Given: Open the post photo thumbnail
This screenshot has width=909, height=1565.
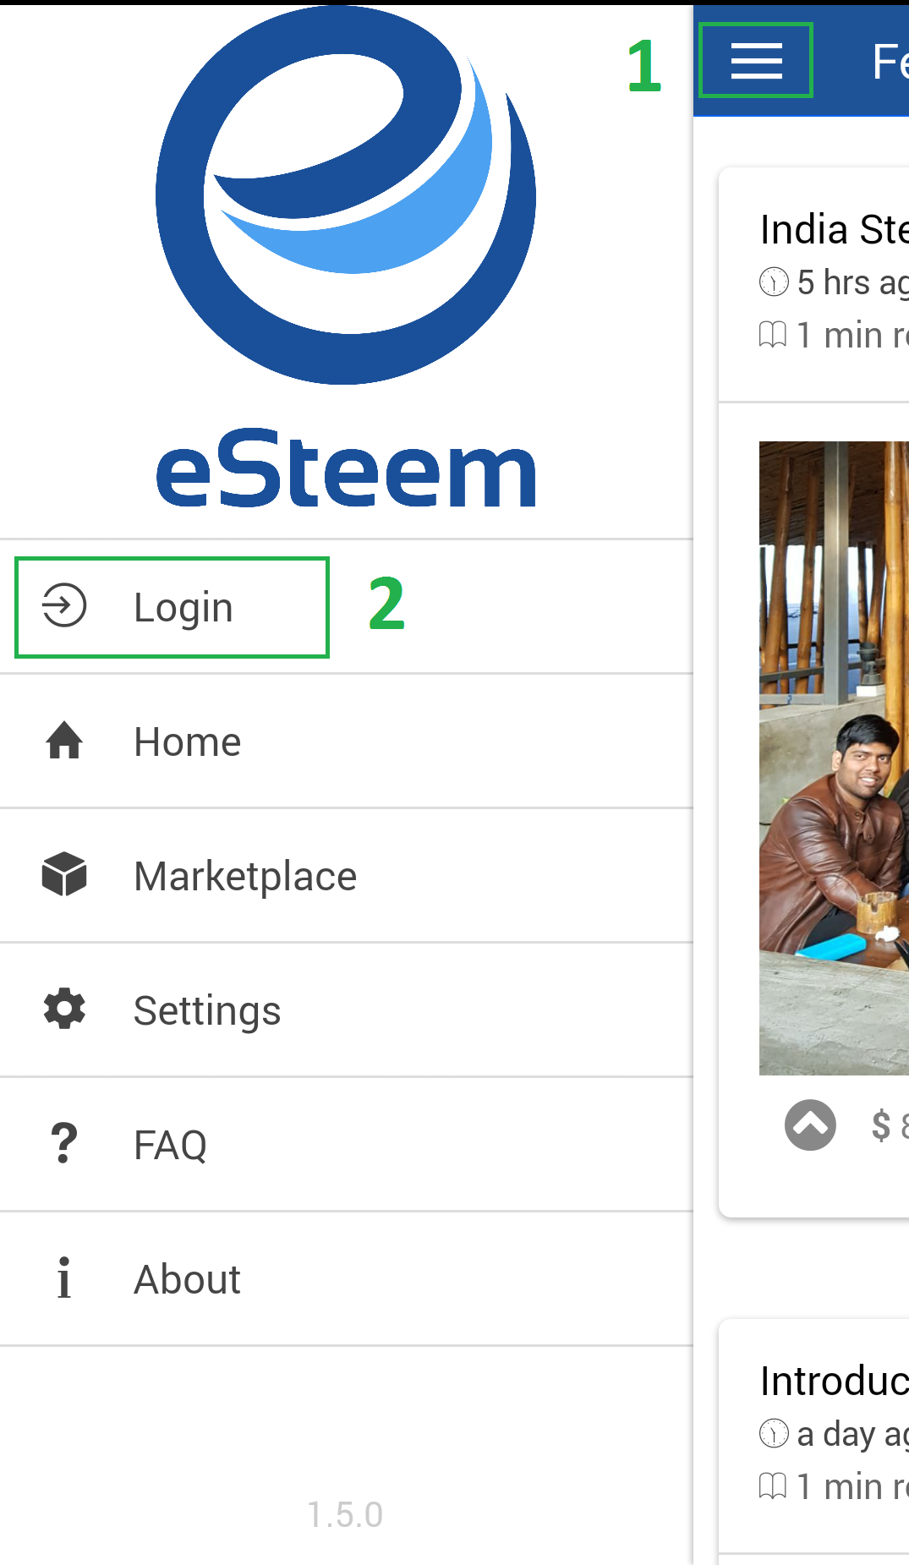Looking at the screenshot, I should (834, 758).
